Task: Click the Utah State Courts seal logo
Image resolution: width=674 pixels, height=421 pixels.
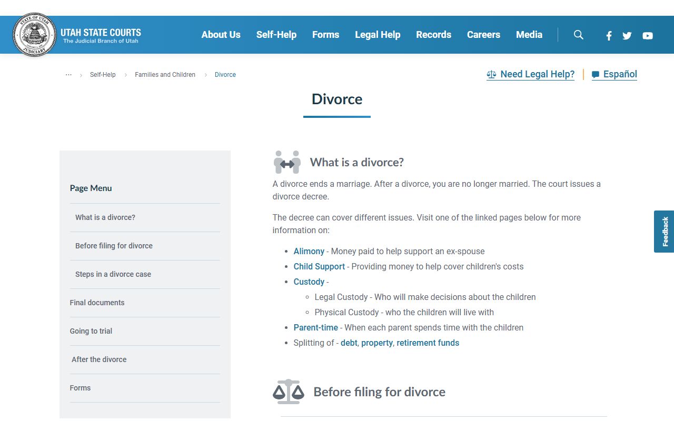Action: (x=34, y=35)
